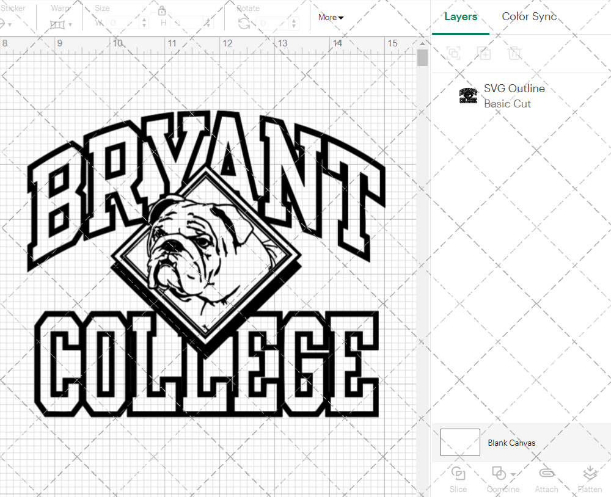Screen dimensions: 611x497
Task: Delete the layer with the trash icon
Action: point(514,53)
